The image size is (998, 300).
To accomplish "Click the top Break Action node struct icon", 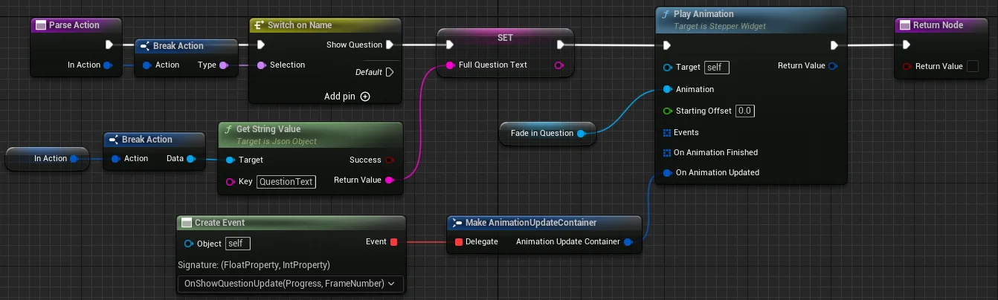I will click(145, 46).
